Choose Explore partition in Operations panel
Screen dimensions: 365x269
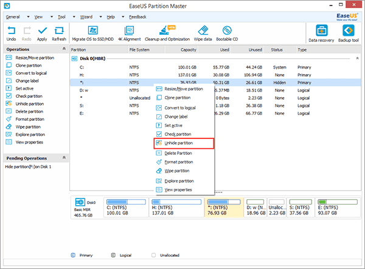(26, 134)
